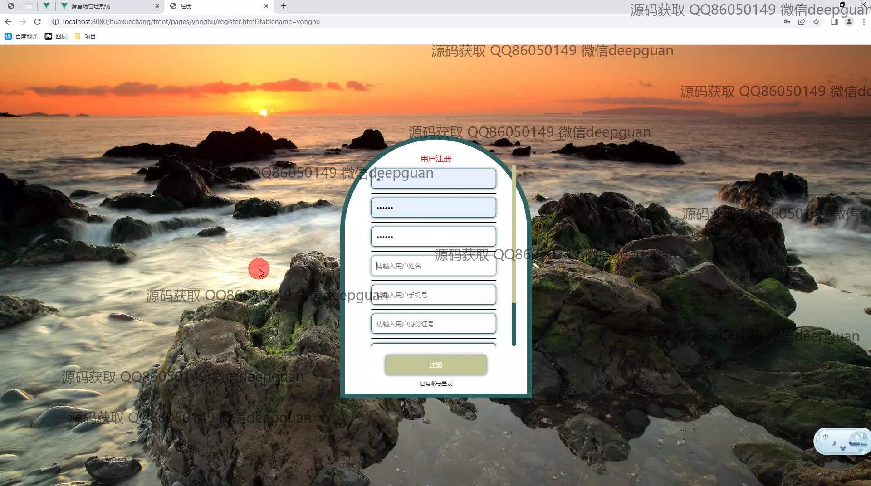Screen dimensions: 871x486
Task: Switch to the second pinned page tab
Action: [x=29, y=6]
